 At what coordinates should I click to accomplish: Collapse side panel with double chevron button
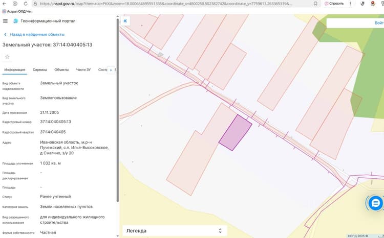point(125,21)
